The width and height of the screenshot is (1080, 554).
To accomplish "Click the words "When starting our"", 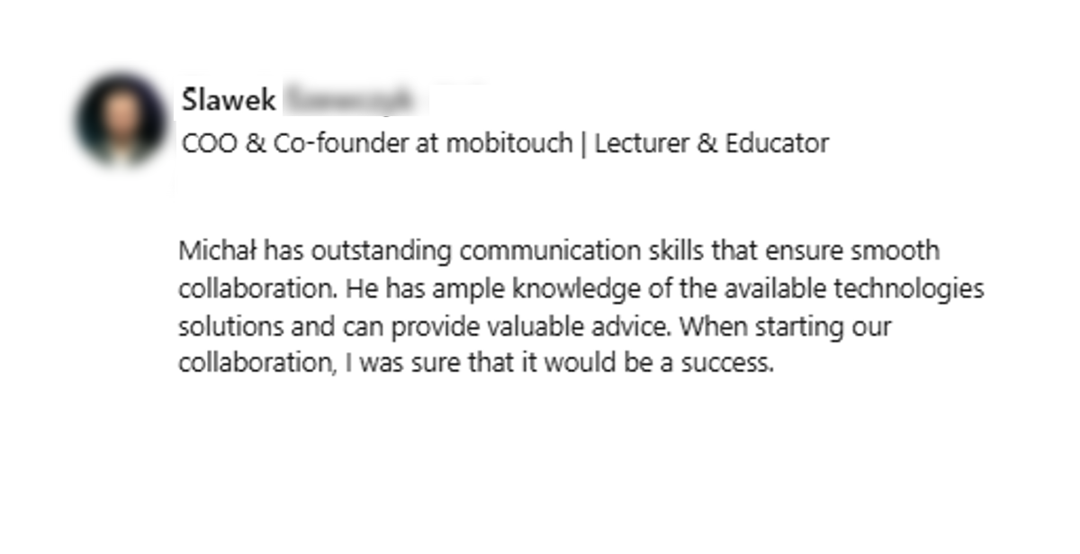I will point(786,327).
